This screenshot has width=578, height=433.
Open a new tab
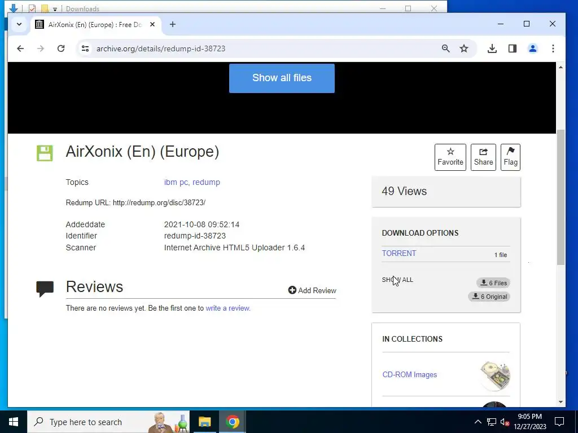tap(173, 24)
